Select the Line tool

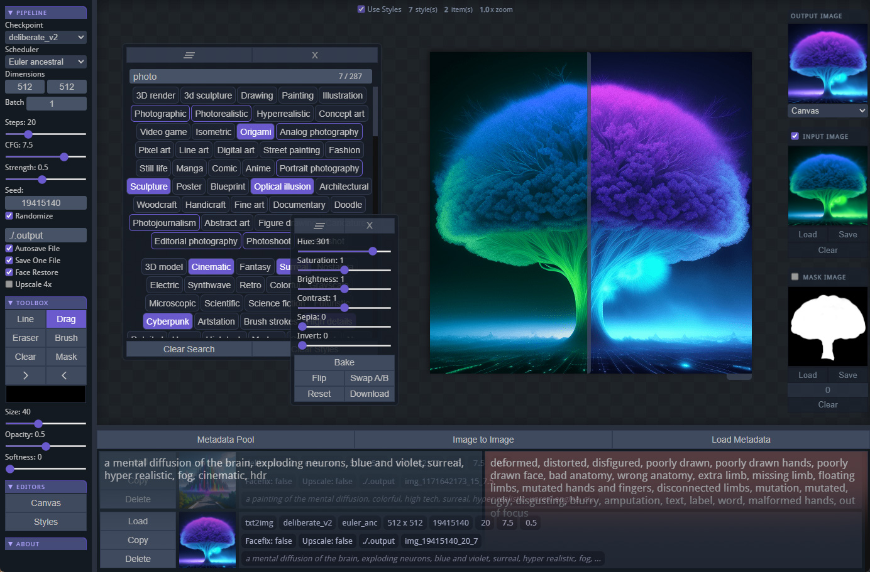(25, 319)
